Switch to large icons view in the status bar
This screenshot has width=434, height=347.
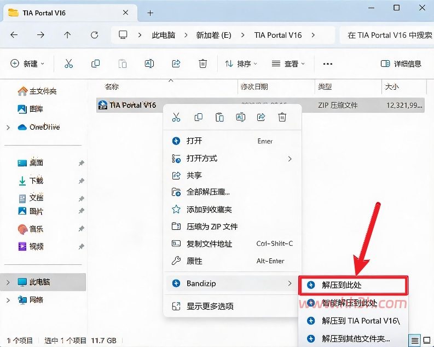pos(427,340)
